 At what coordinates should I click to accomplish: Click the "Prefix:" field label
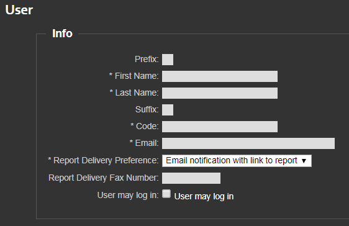(x=147, y=59)
